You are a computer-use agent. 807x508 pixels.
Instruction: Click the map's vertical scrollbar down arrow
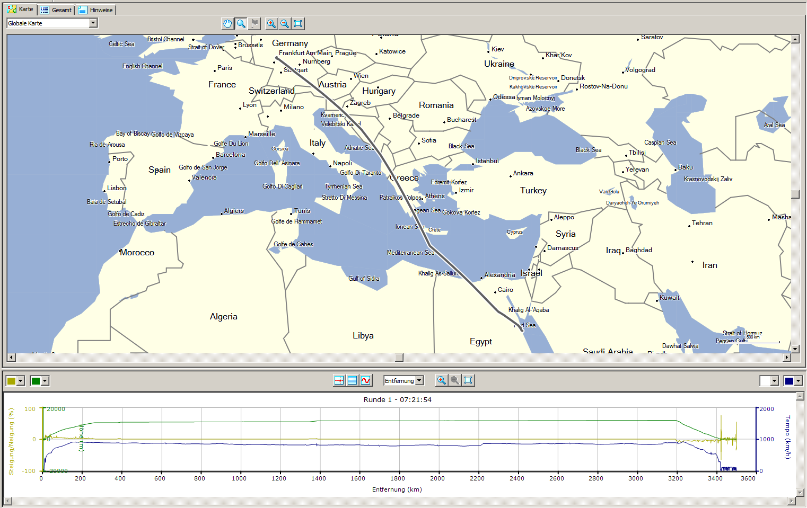795,349
